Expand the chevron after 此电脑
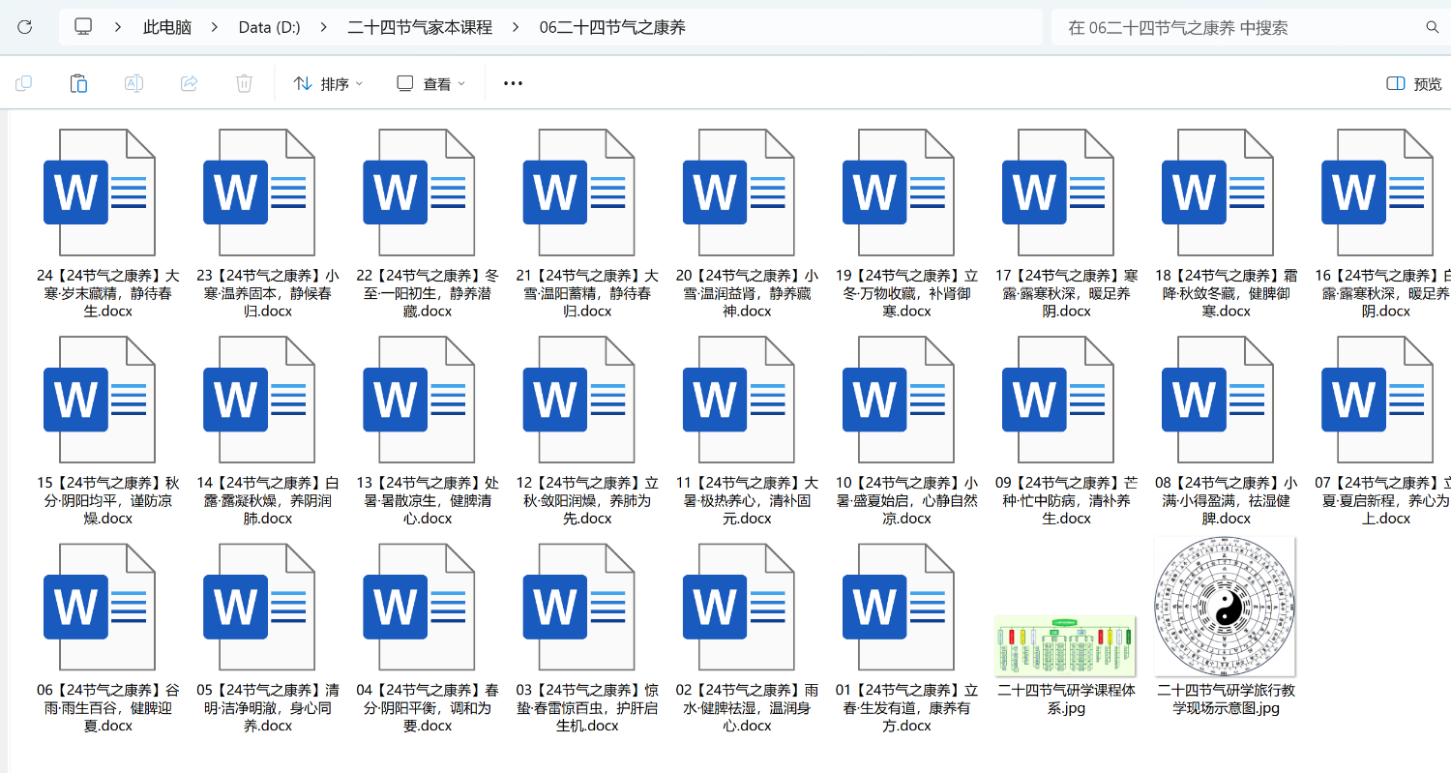This screenshot has height=773, width=1451. point(215,27)
